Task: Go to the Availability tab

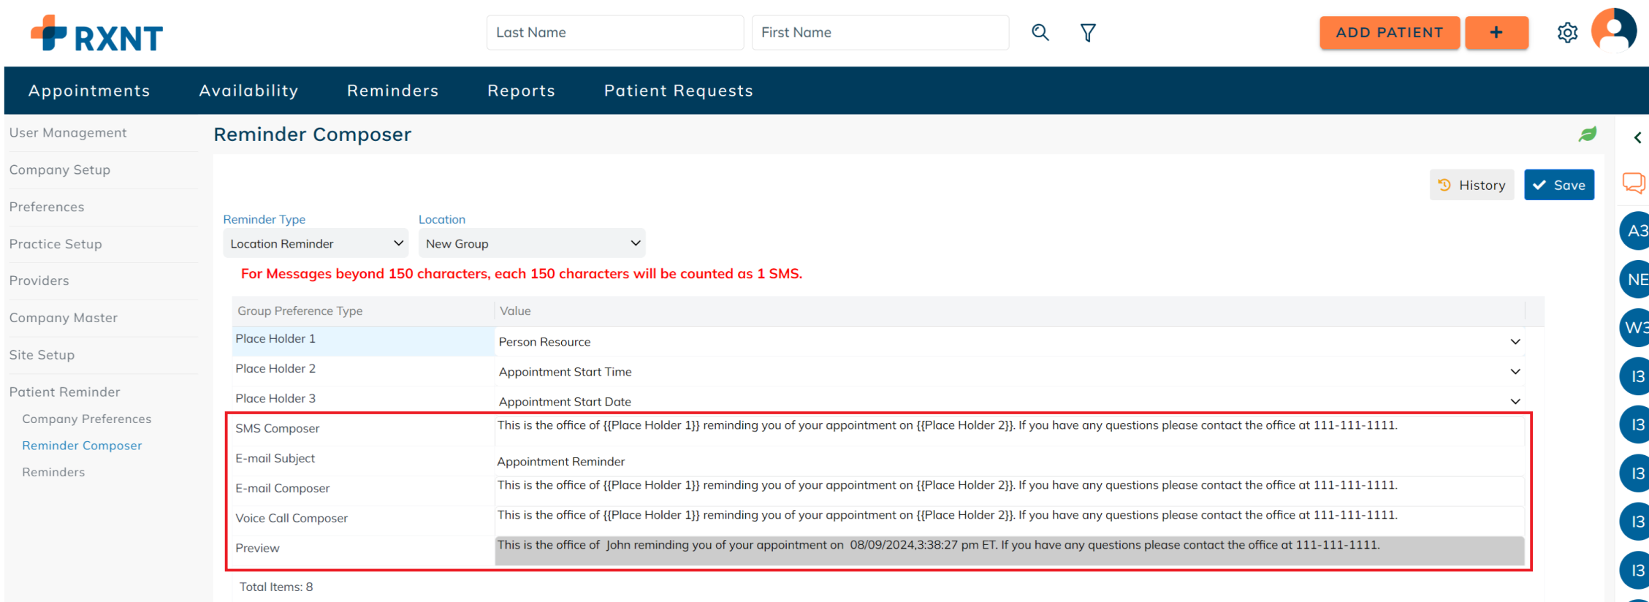Action: click(248, 91)
